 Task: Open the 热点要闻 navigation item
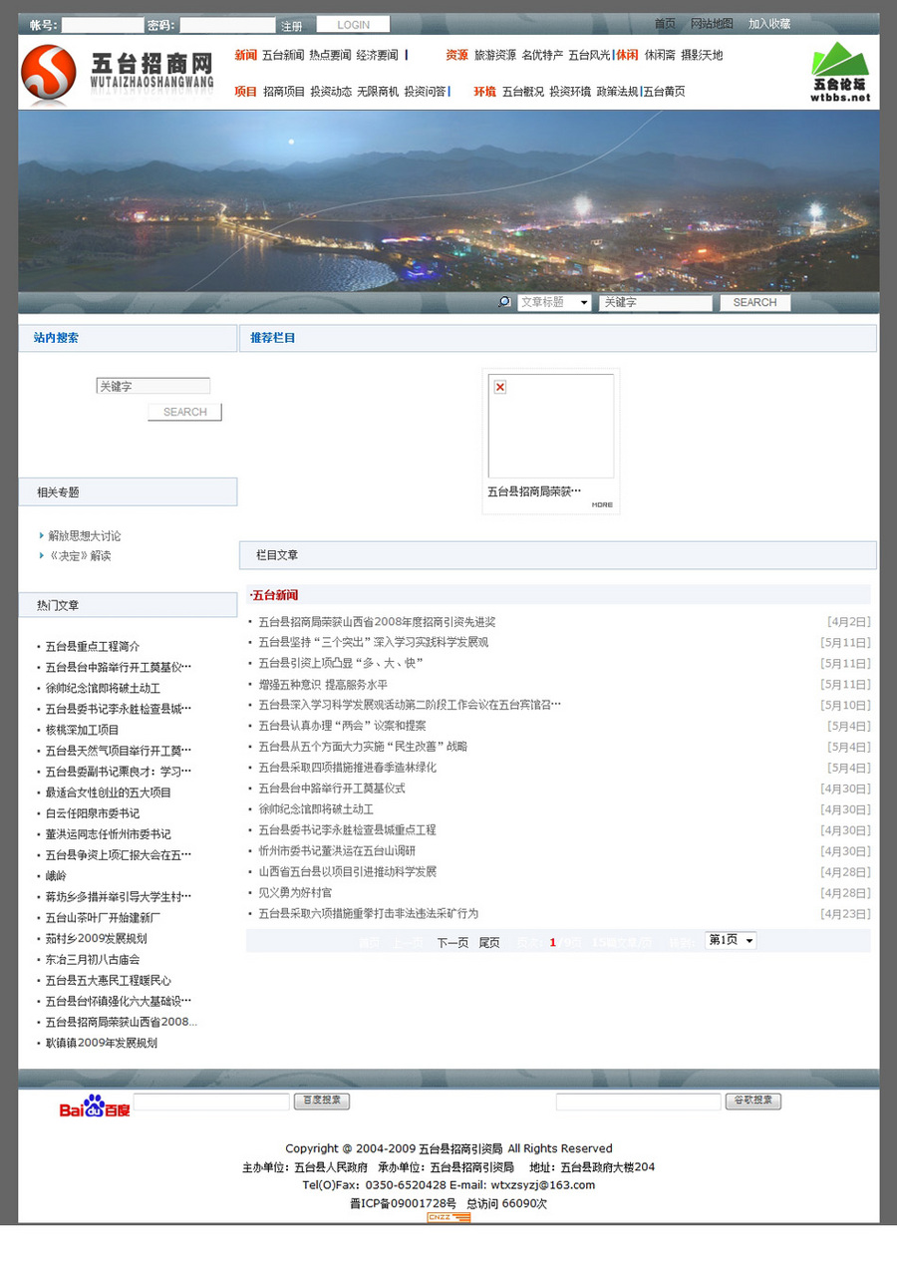pos(330,56)
